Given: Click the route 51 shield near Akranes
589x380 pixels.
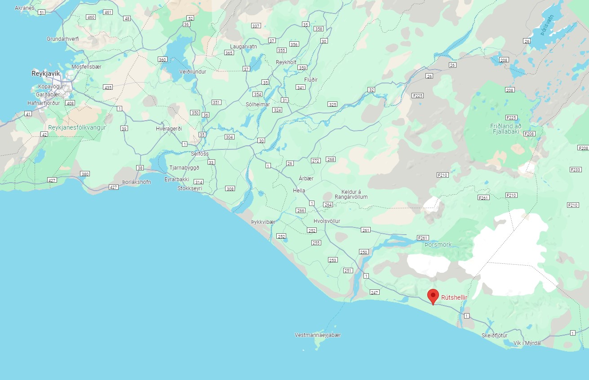Looking at the screenshot, I should [42, 13].
